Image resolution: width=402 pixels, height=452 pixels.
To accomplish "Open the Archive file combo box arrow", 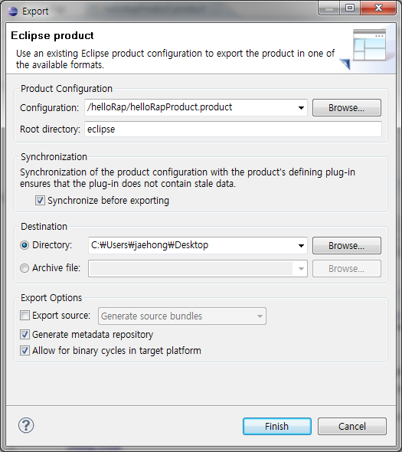I will [301, 269].
